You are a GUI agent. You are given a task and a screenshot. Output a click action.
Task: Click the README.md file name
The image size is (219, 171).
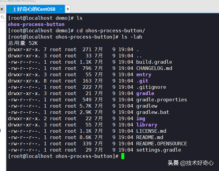point(150,137)
